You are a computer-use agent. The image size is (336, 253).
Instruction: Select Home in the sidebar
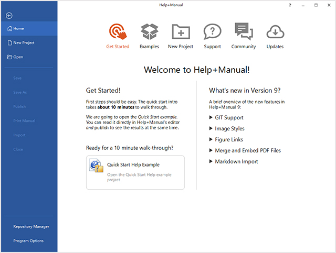(x=29, y=28)
